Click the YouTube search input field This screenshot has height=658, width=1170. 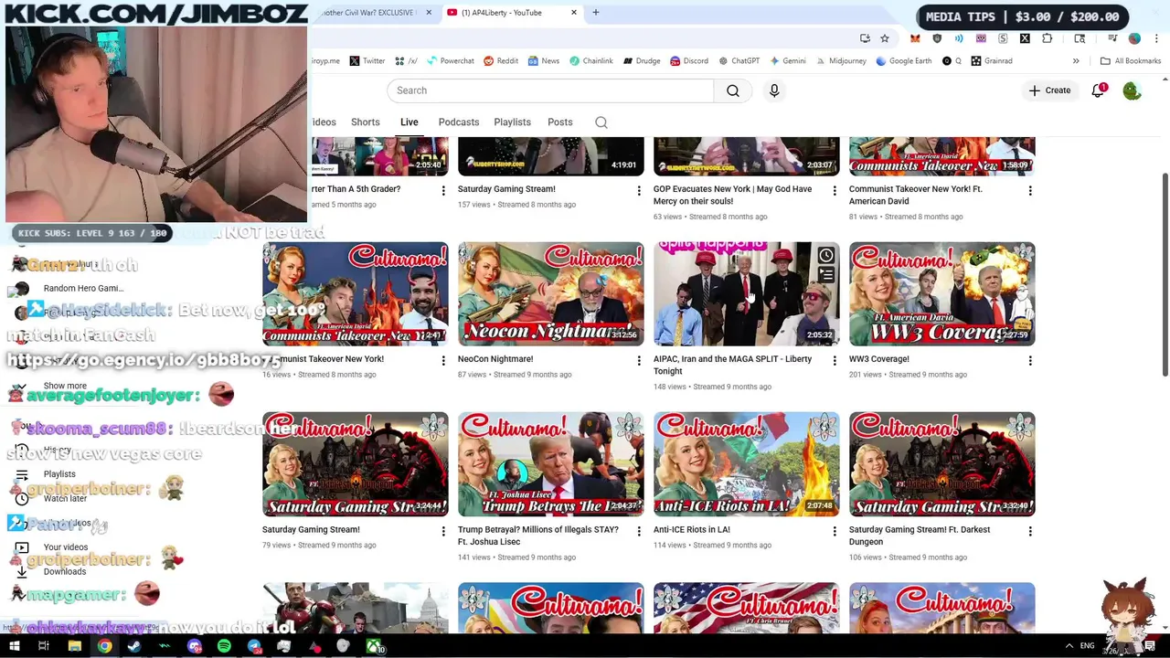[x=550, y=90]
